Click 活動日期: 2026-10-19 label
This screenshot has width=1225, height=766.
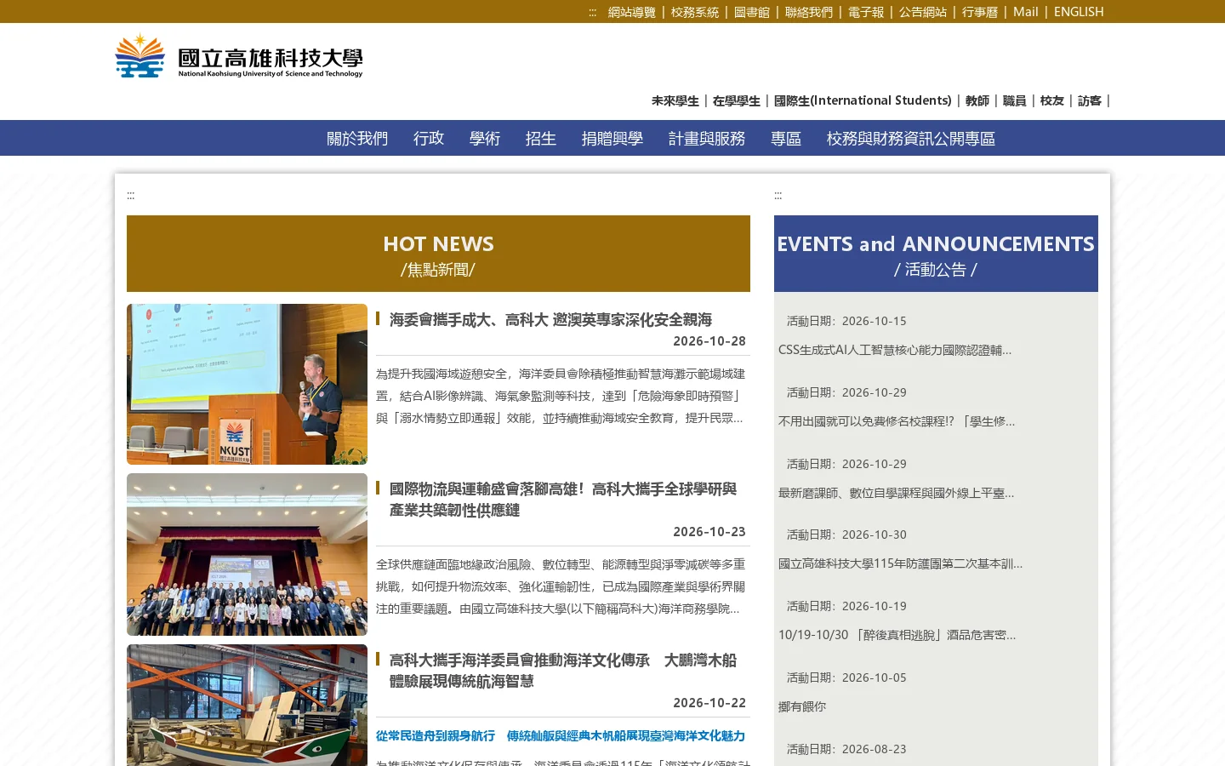click(846, 606)
